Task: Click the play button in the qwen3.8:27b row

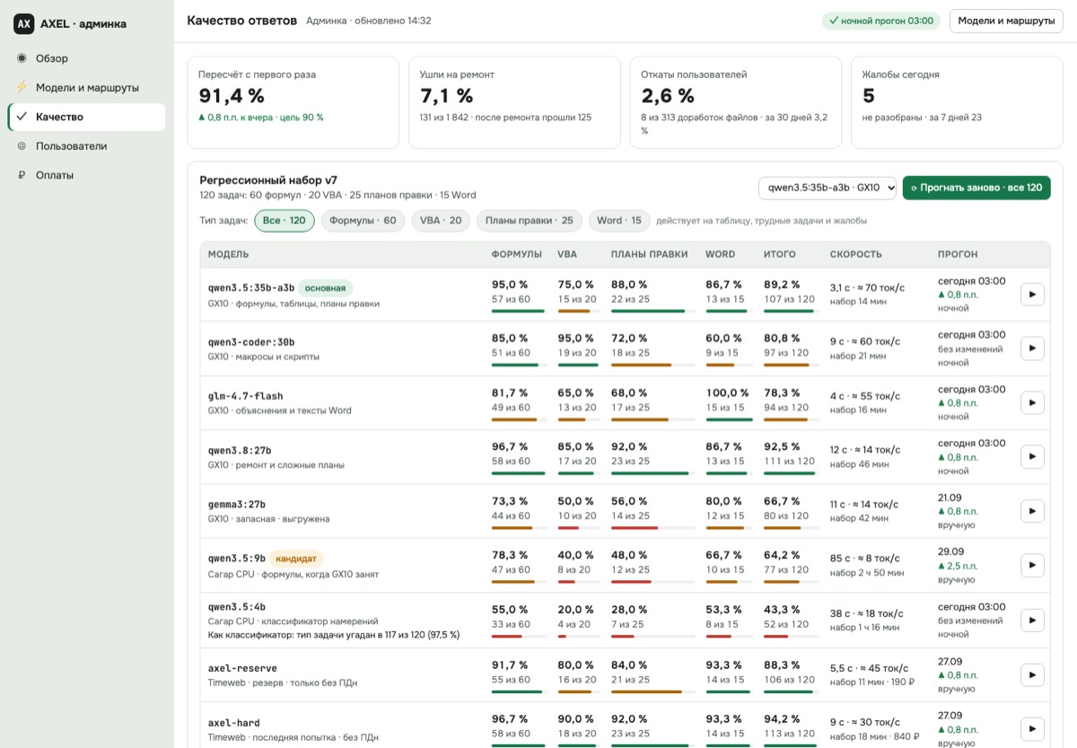Action: 1032,456
